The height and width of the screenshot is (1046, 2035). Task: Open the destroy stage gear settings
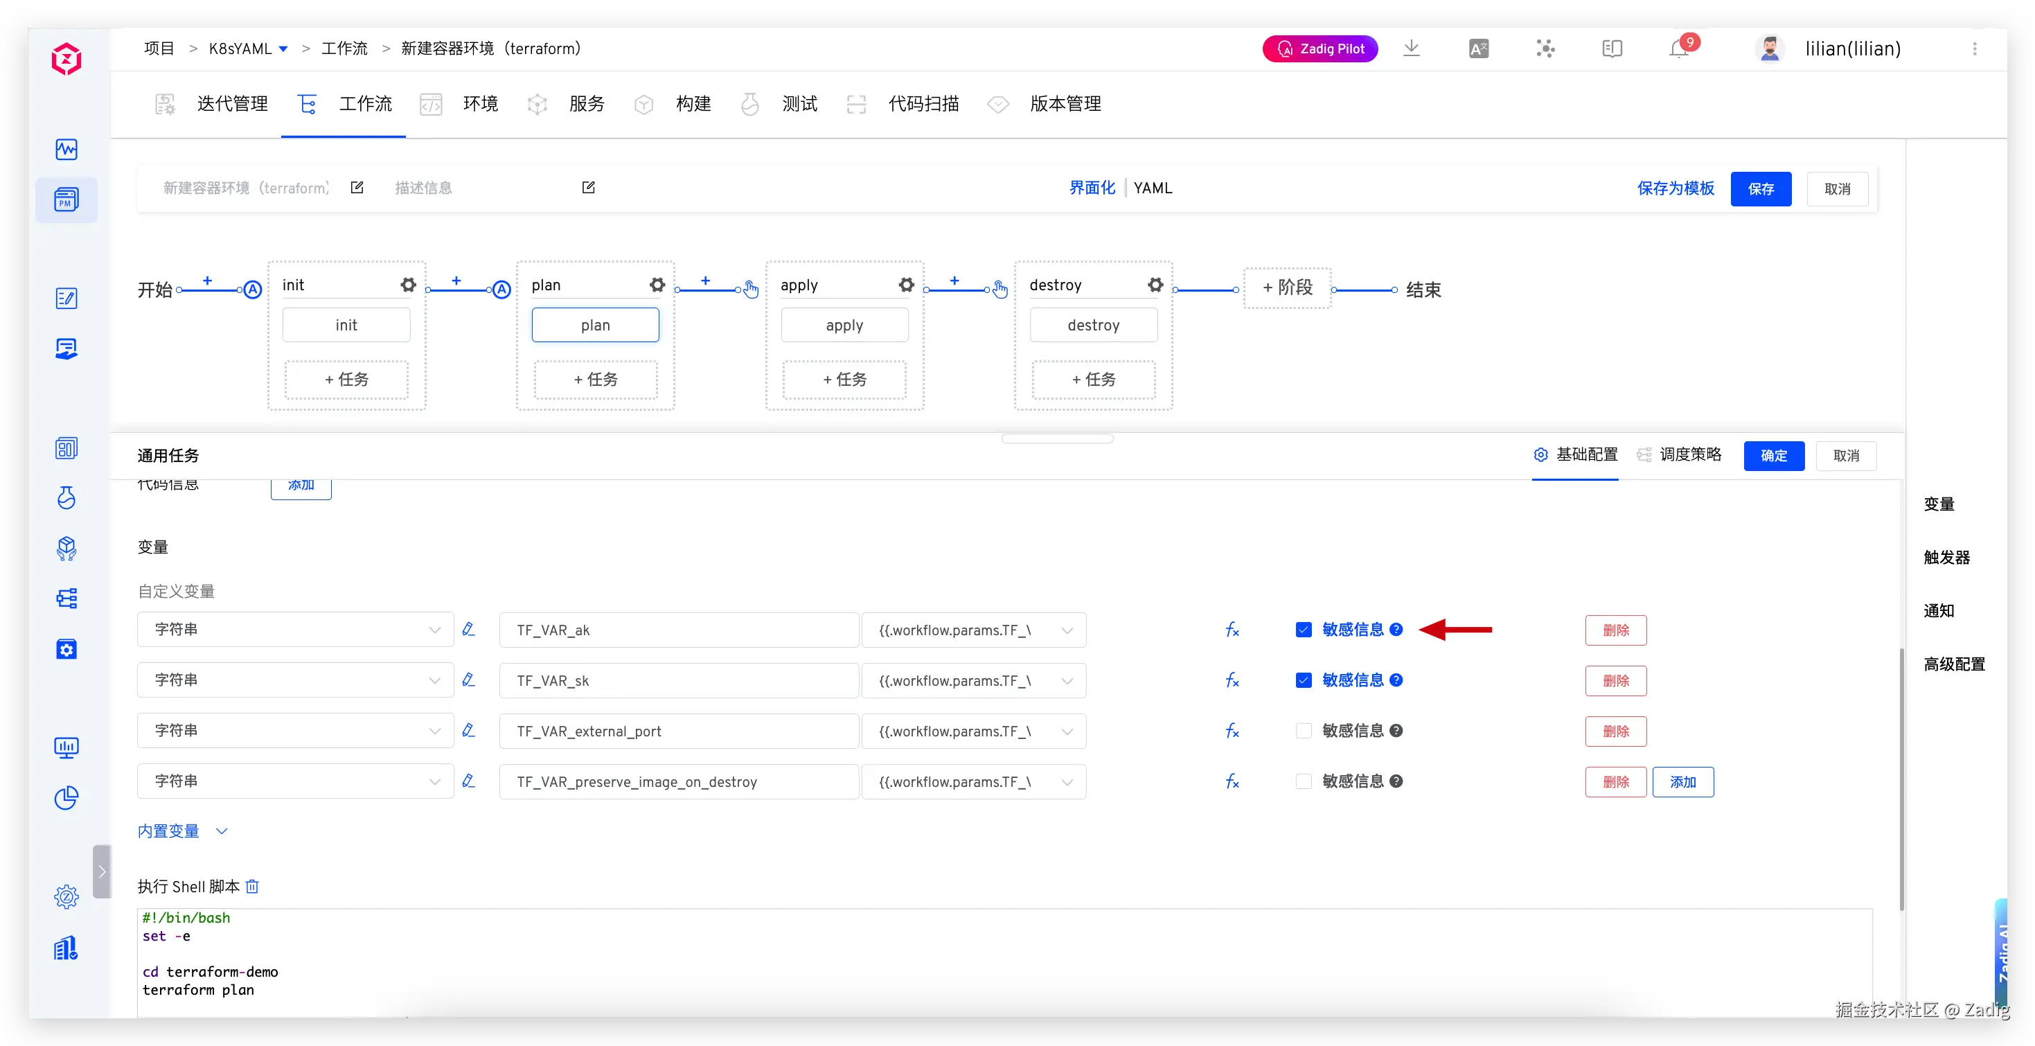1155,285
